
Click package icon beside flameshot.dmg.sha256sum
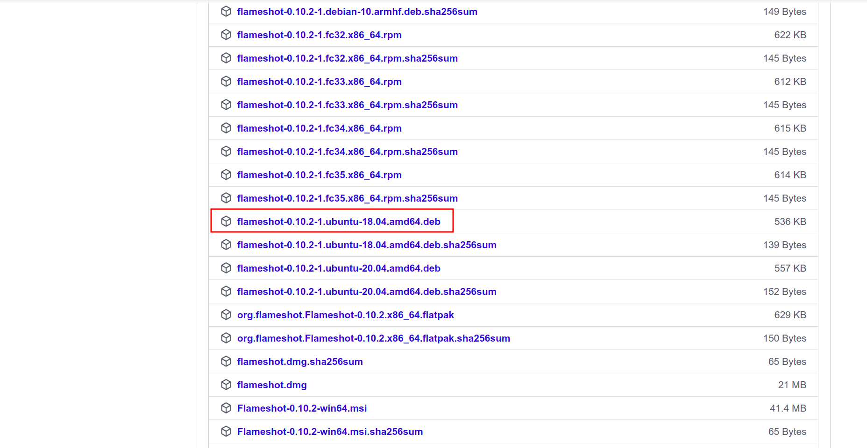pyautogui.click(x=226, y=361)
